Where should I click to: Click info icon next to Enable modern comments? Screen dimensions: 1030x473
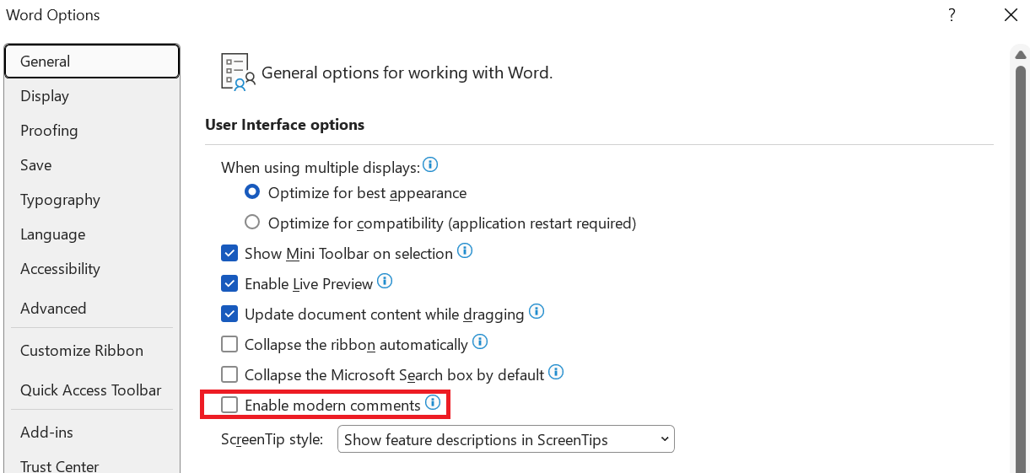tap(433, 403)
